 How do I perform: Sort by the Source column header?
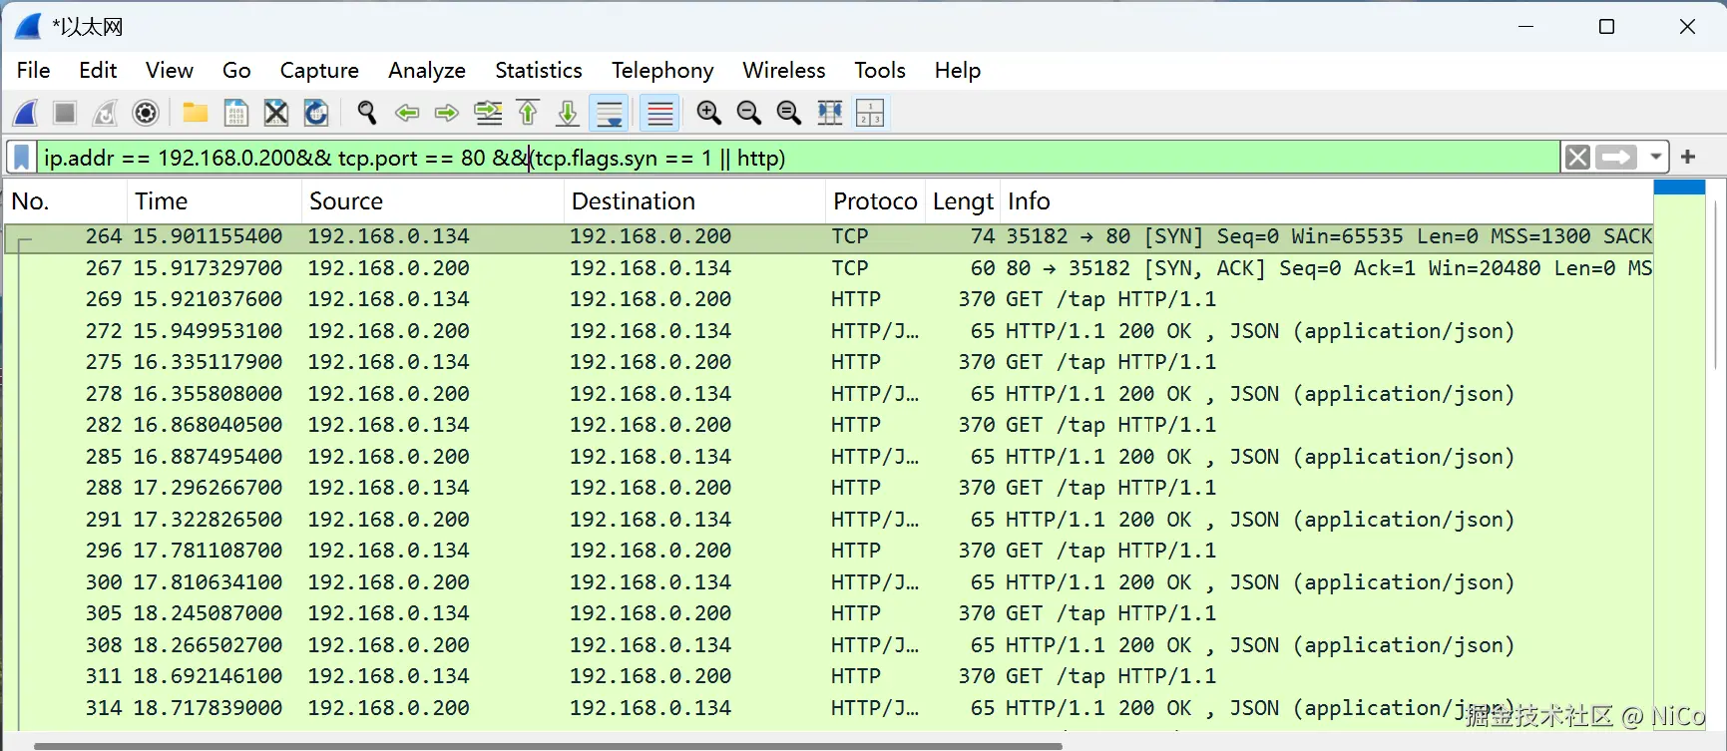pos(433,201)
